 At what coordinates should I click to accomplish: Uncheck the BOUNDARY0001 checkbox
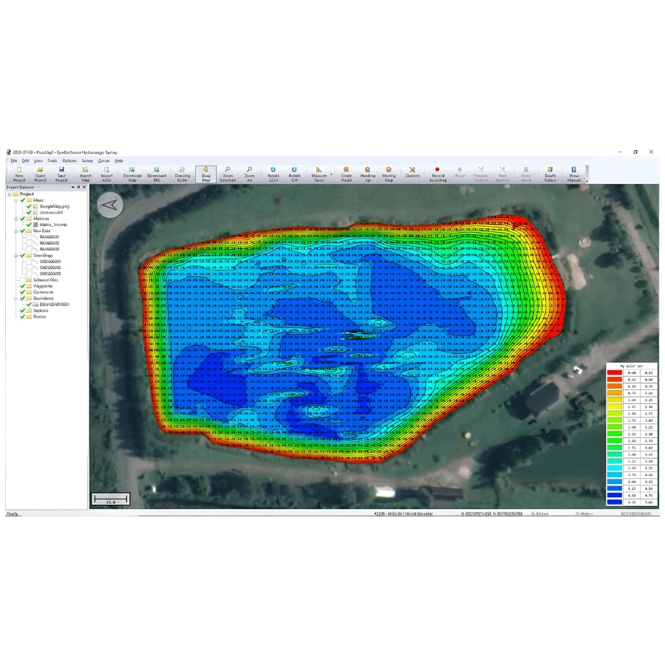[x=30, y=304]
